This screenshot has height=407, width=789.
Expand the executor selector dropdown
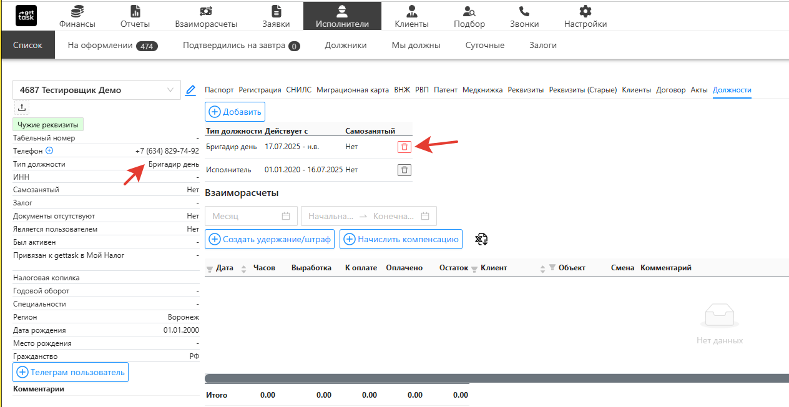point(170,90)
